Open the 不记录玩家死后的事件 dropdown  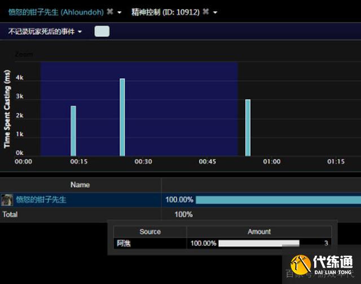45,32
